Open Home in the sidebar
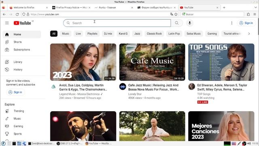 [x=22, y=34]
